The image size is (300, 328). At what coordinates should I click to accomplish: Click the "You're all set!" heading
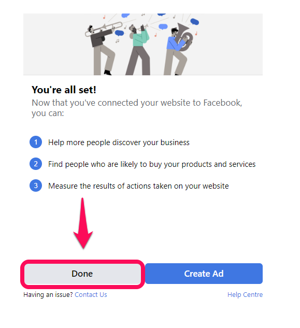click(x=64, y=90)
